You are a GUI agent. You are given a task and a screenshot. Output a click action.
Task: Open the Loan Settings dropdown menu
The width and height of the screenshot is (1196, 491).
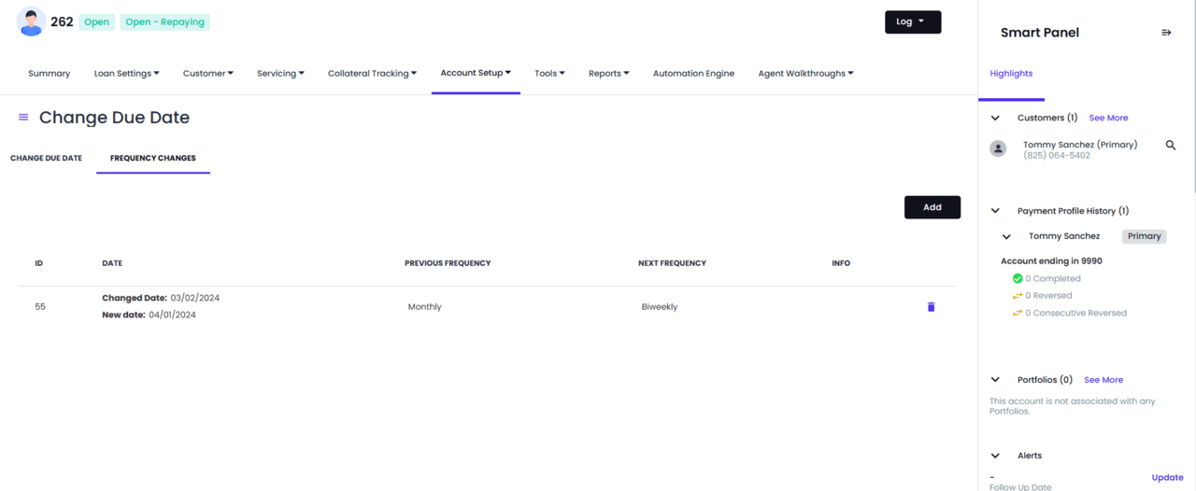(x=126, y=74)
